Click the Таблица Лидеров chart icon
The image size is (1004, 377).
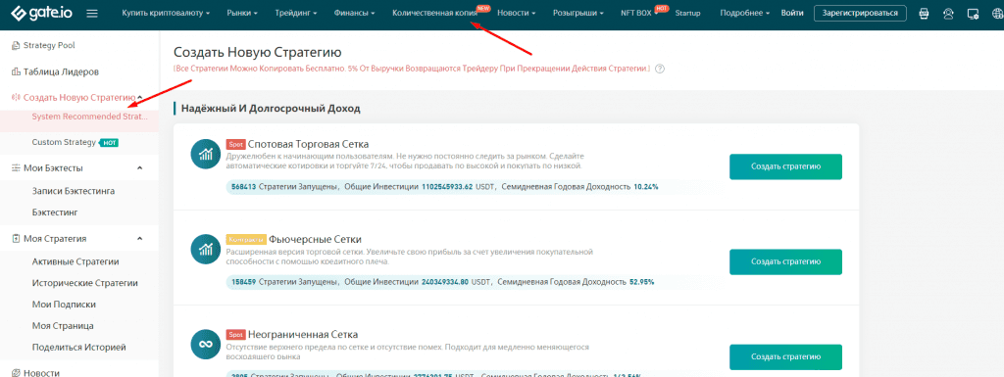click(16, 71)
